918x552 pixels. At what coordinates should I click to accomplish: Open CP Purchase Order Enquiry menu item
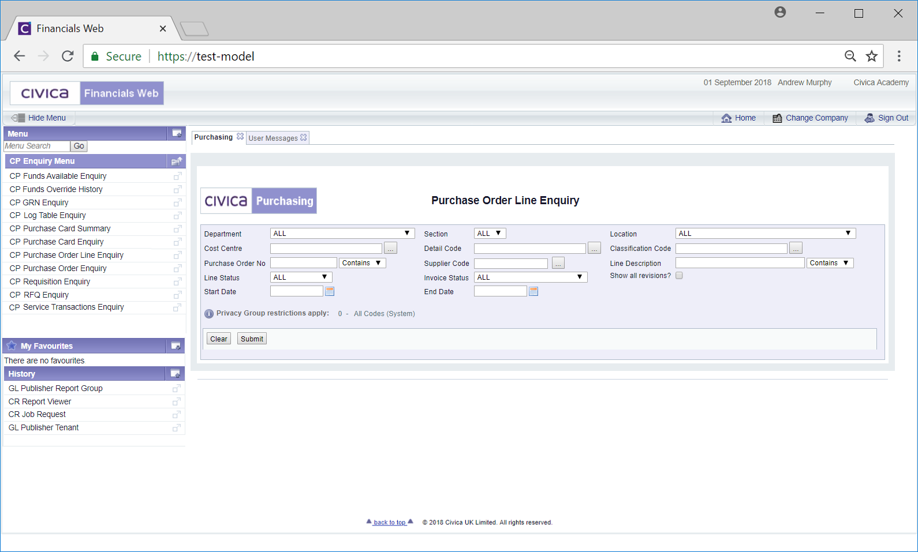coord(58,268)
